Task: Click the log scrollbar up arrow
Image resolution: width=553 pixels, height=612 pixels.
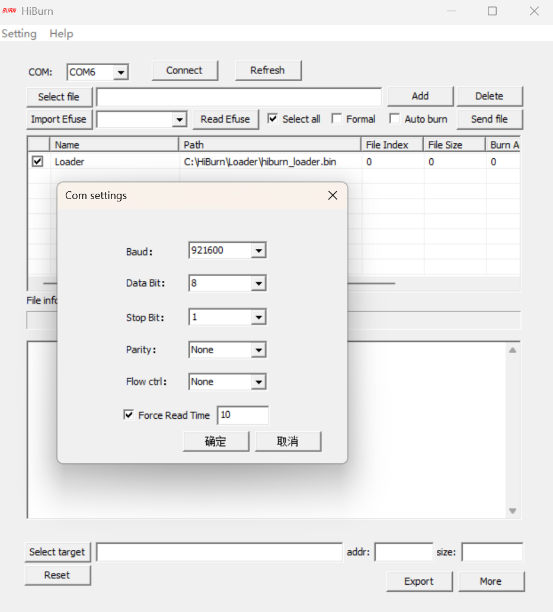Action: pos(513,350)
